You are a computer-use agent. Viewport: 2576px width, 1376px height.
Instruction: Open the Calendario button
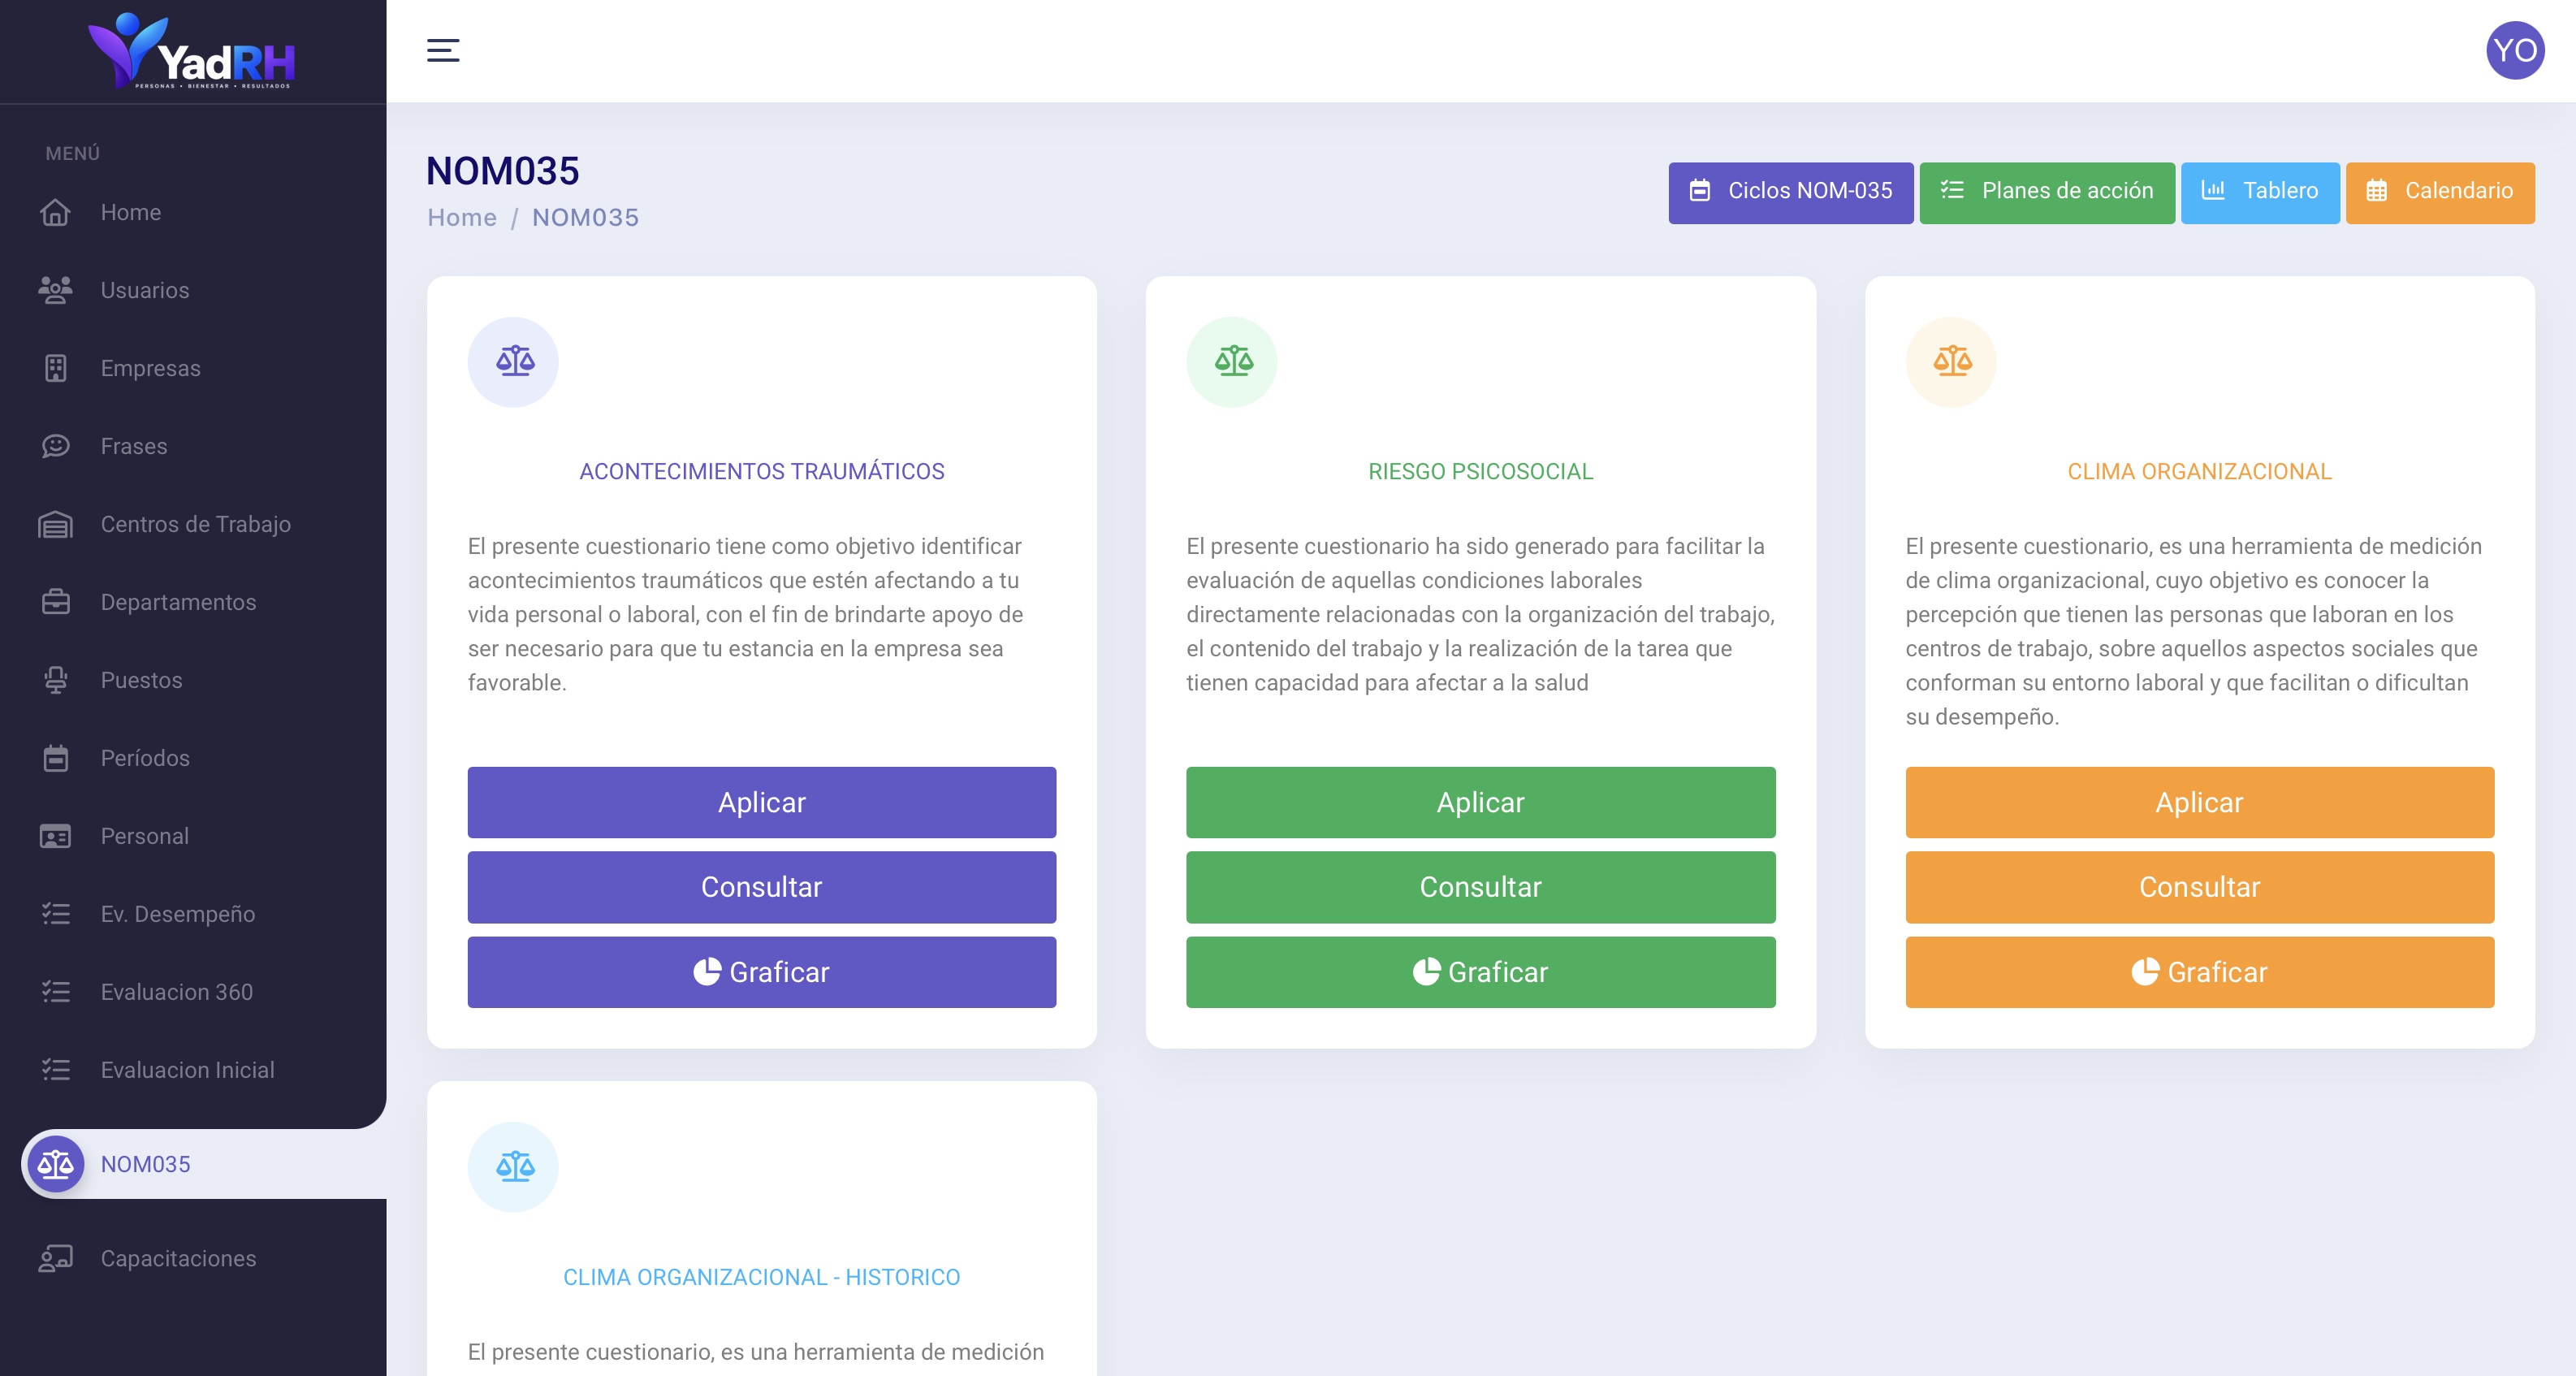(2439, 192)
